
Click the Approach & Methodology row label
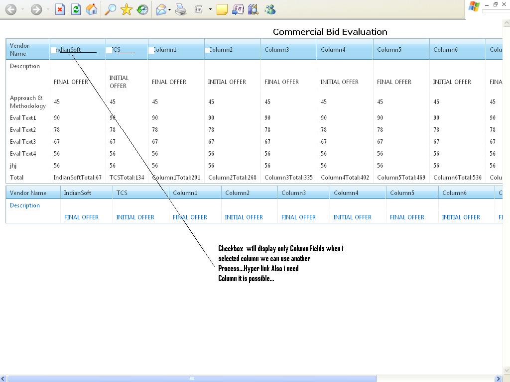(x=28, y=102)
